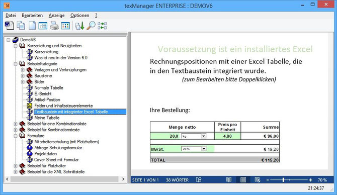Click the zoom out minus icon

point(268,180)
